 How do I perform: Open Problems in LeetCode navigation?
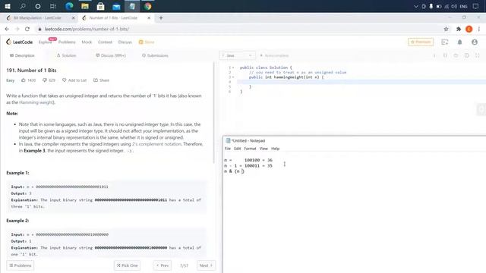pos(67,42)
